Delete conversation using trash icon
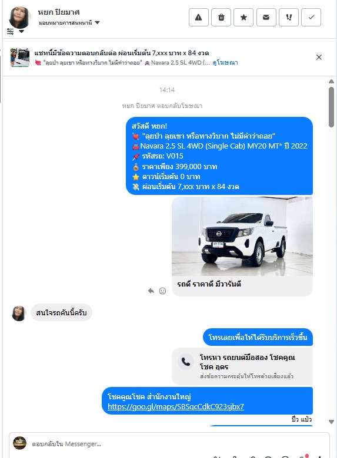Screen dimensions: 337x458 click(x=221, y=18)
